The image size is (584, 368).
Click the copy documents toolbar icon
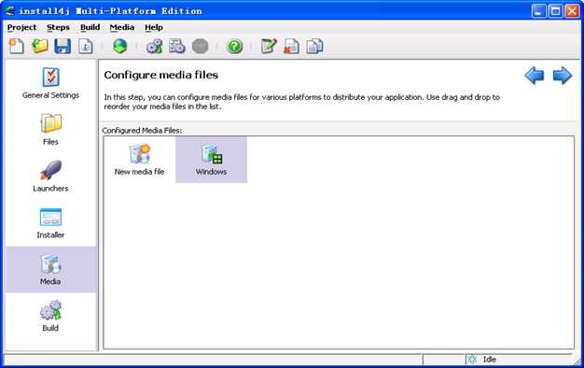(314, 47)
